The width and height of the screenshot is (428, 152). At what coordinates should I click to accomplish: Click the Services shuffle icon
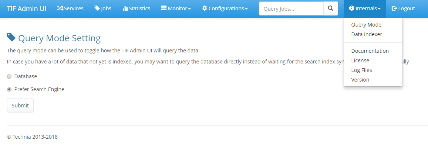pos(60,8)
